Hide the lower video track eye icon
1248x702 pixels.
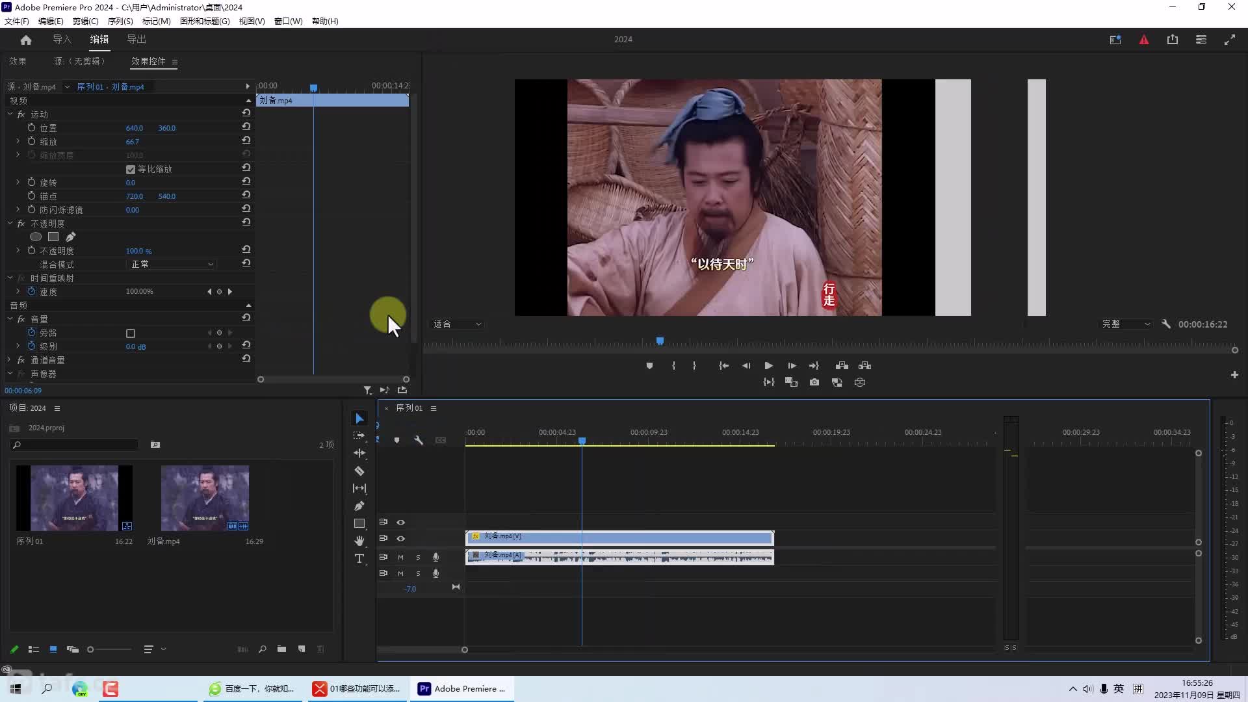401,539
